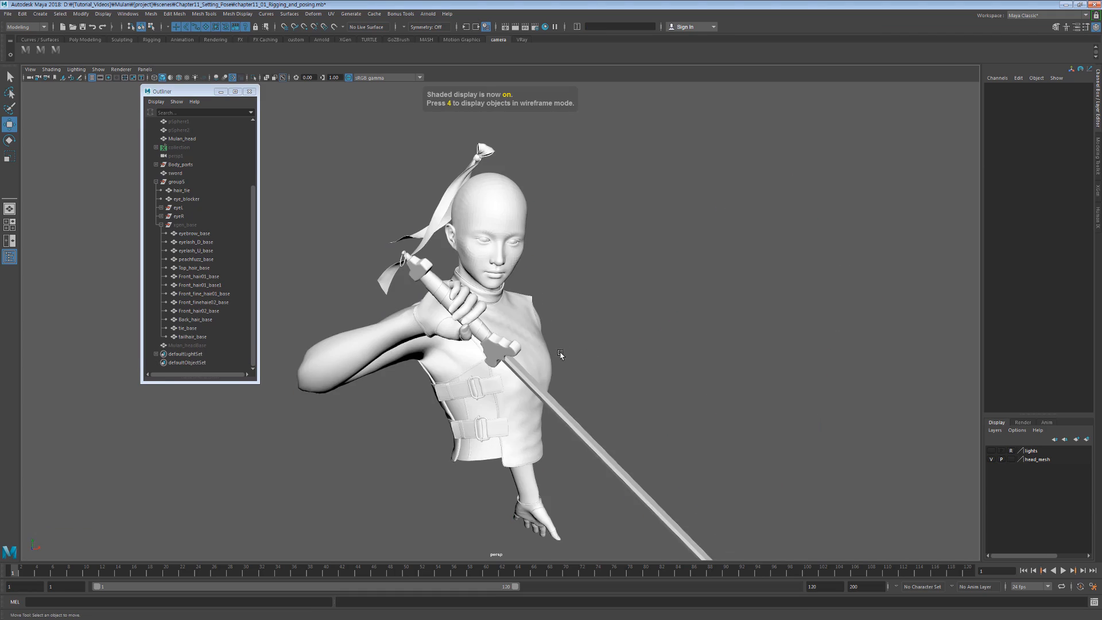Select Front_hair02_base in the Outliner
1102x620 pixels.
pyautogui.click(x=198, y=311)
